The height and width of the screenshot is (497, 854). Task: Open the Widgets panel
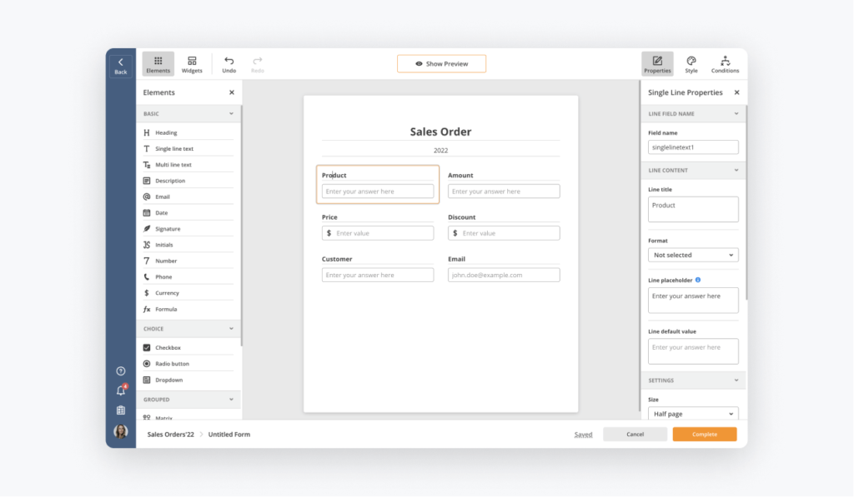(192, 64)
